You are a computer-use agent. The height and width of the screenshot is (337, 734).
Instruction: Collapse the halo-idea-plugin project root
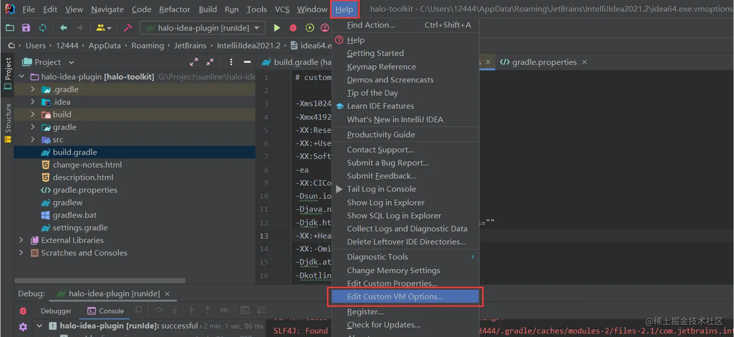coord(21,77)
